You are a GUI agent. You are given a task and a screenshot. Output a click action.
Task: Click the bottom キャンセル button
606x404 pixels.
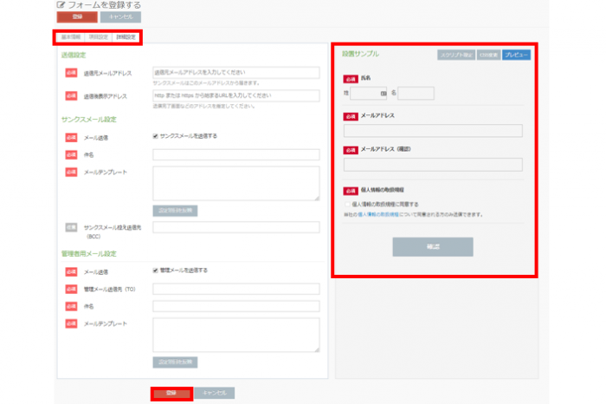(214, 393)
